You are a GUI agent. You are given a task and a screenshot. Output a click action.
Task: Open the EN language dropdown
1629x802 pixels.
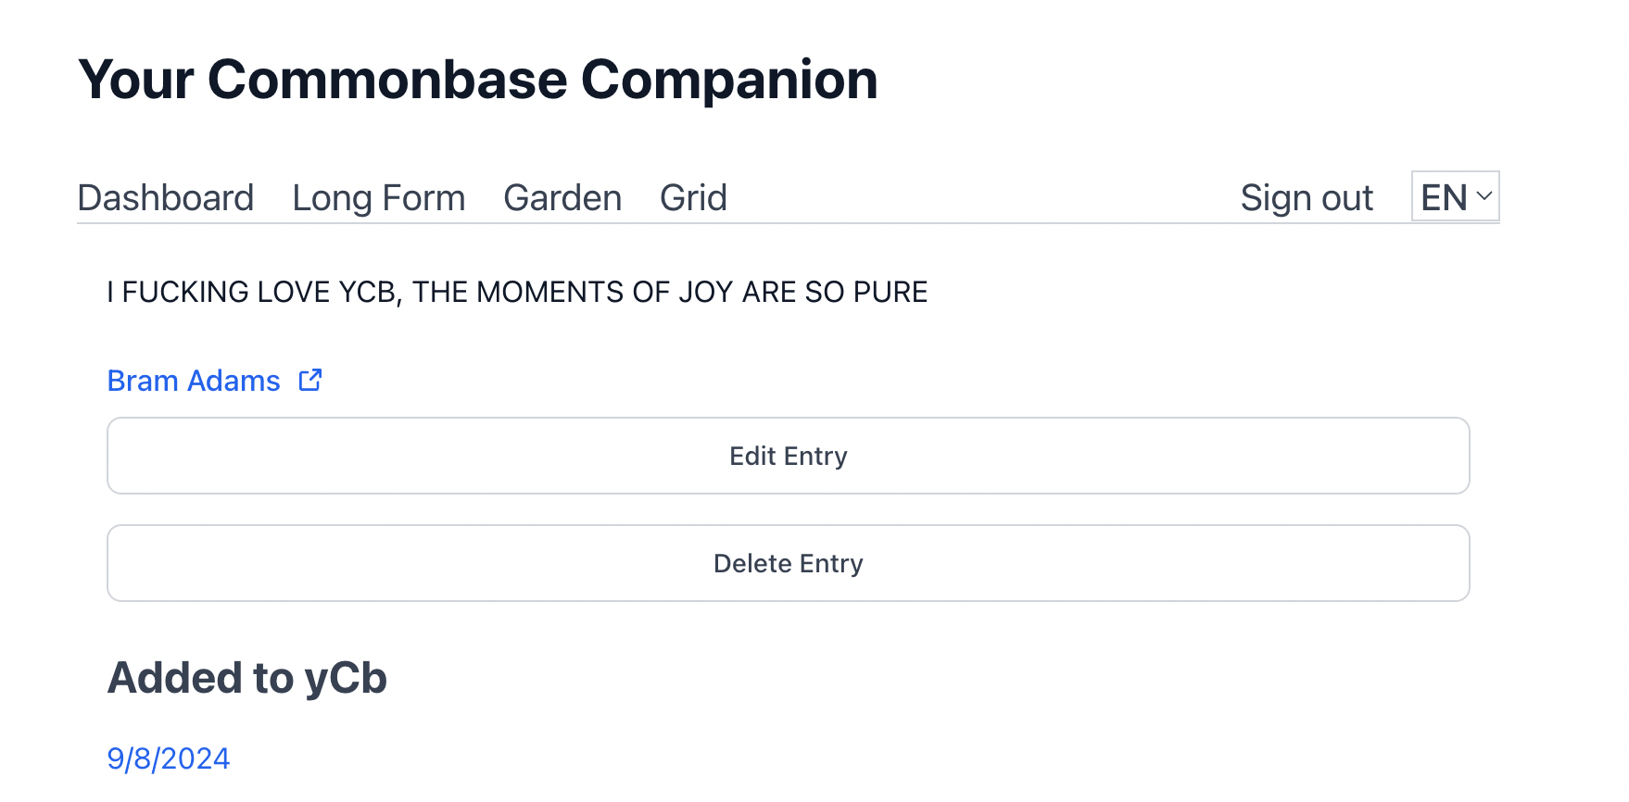click(x=1454, y=196)
